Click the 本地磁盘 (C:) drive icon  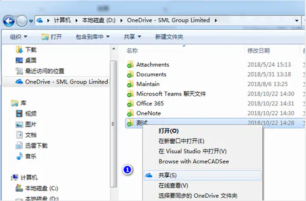(x=19, y=188)
